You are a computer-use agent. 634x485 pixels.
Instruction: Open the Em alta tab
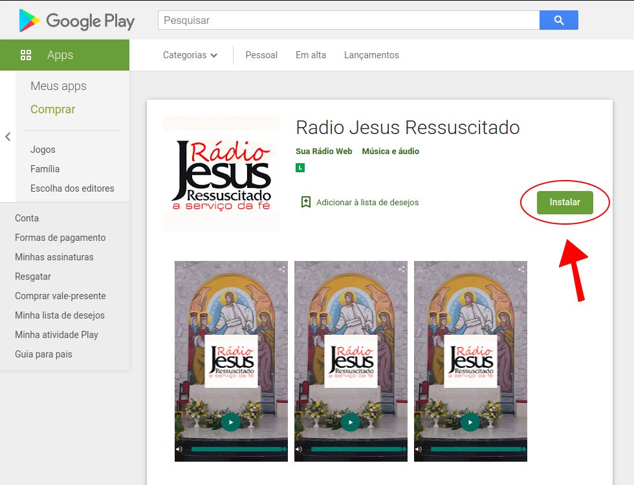pos(311,55)
